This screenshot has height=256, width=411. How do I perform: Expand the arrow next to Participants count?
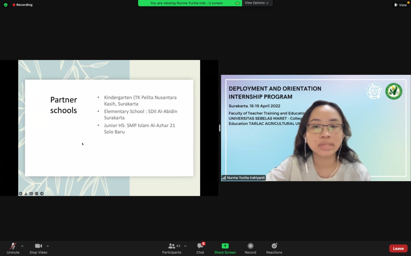(185, 246)
